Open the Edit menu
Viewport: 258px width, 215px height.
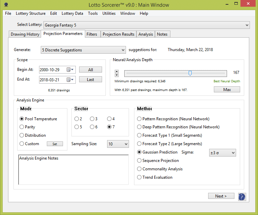54,13
